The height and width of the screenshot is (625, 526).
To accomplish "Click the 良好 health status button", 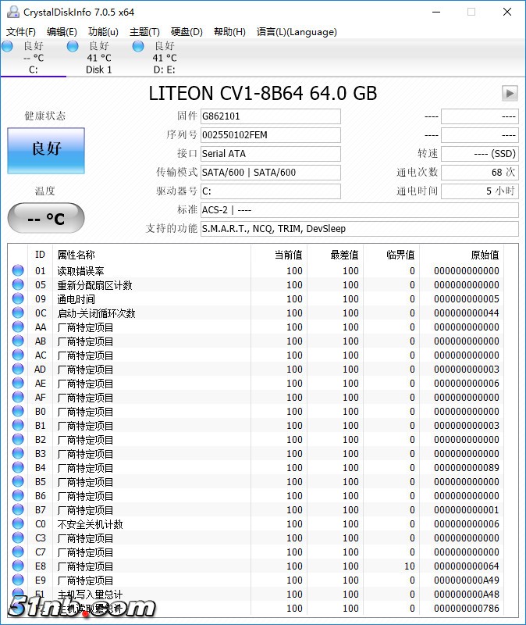I will coord(46,151).
